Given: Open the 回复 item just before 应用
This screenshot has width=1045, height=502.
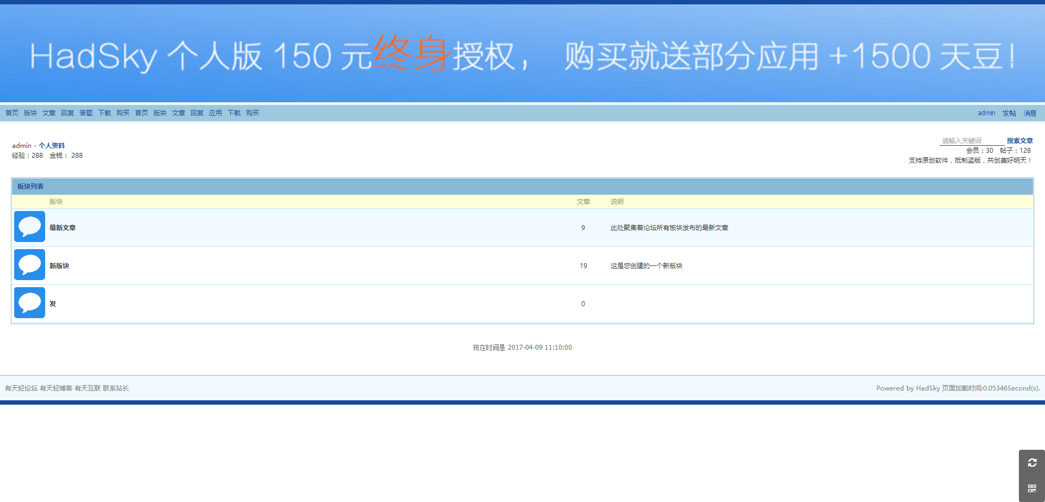Looking at the screenshot, I should pos(197,113).
